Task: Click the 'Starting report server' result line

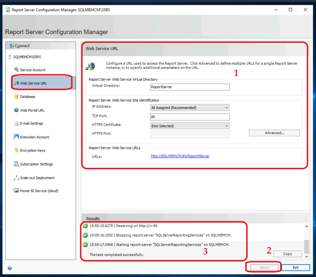Action: pyautogui.click(x=159, y=245)
